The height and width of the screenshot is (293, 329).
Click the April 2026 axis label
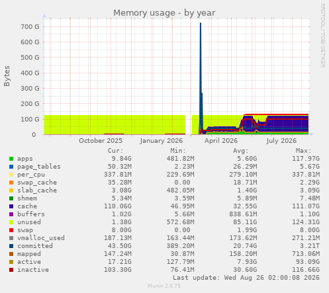point(221,141)
